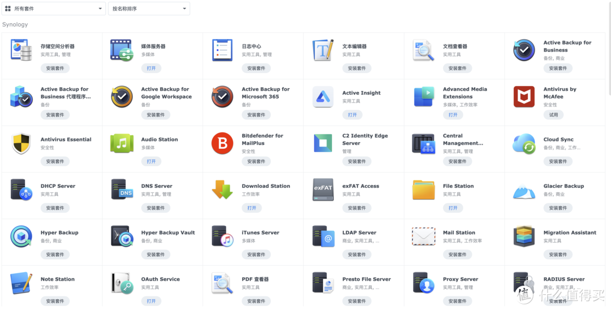Click the Active Backup for Business icon
The width and height of the screenshot is (611, 310).
click(x=524, y=50)
